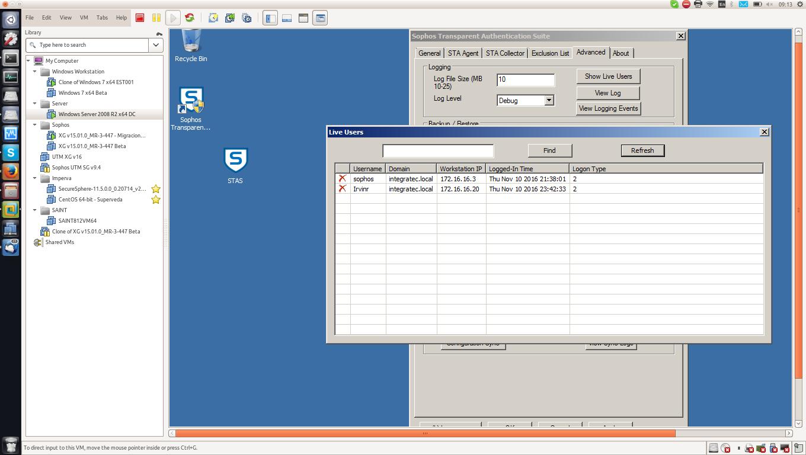Click the CD/DVD drive status bar icon
This screenshot has height=455, width=806.
click(x=725, y=448)
